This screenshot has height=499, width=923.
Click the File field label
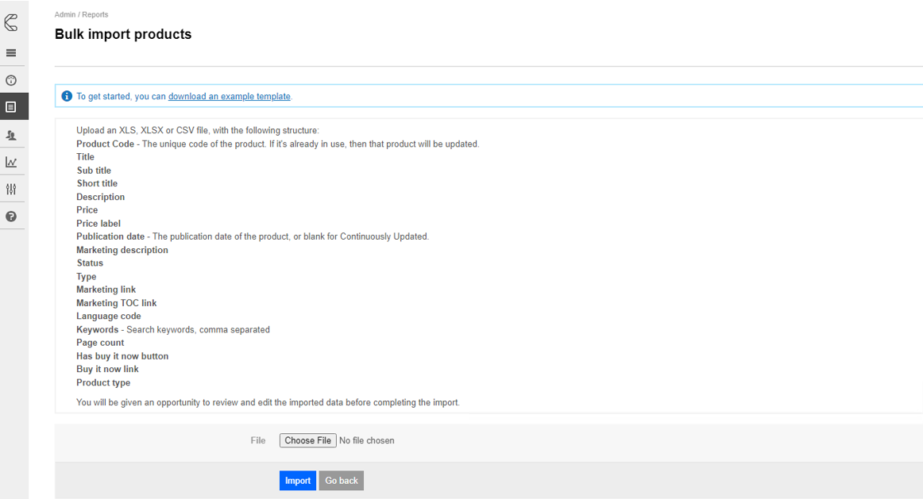tap(257, 440)
